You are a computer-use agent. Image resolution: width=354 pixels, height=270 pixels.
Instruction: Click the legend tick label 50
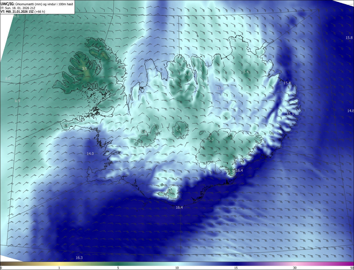352,268
